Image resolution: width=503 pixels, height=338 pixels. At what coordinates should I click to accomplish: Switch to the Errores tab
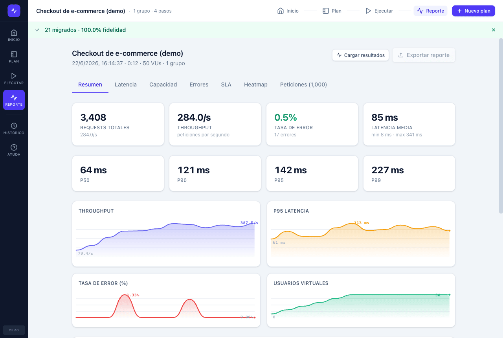coord(199,84)
